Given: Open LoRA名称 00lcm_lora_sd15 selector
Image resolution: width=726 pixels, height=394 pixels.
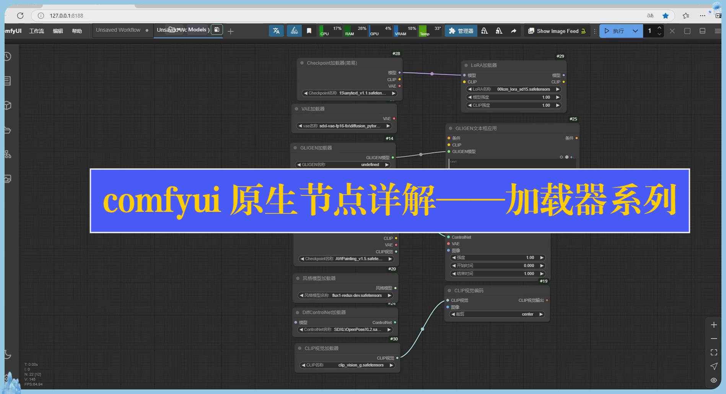Looking at the screenshot, I should [x=514, y=90].
